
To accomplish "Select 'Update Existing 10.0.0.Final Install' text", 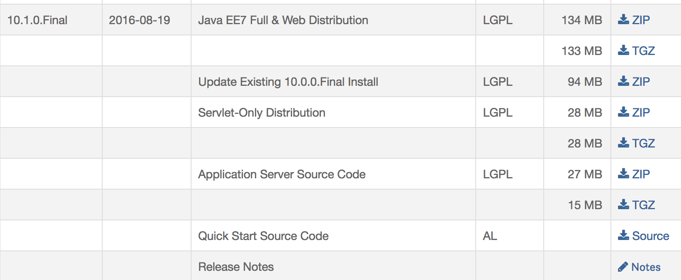I will click(x=288, y=82).
